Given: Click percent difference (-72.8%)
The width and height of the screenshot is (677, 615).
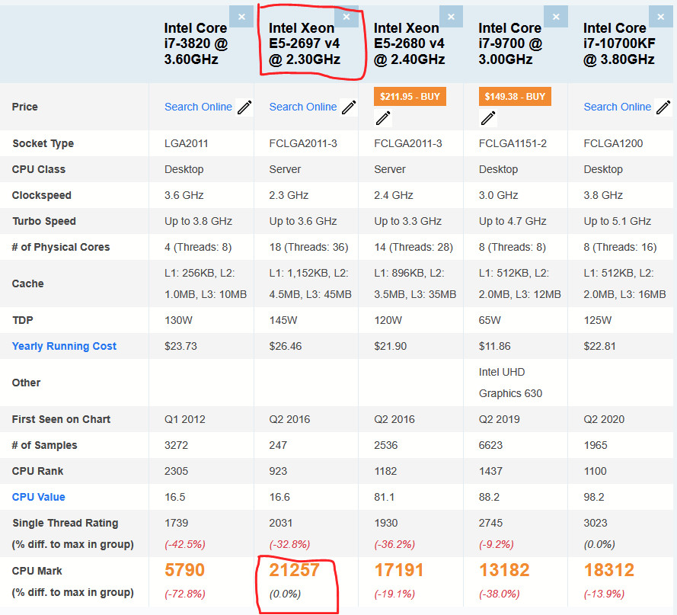Looking at the screenshot, I should point(185,594).
